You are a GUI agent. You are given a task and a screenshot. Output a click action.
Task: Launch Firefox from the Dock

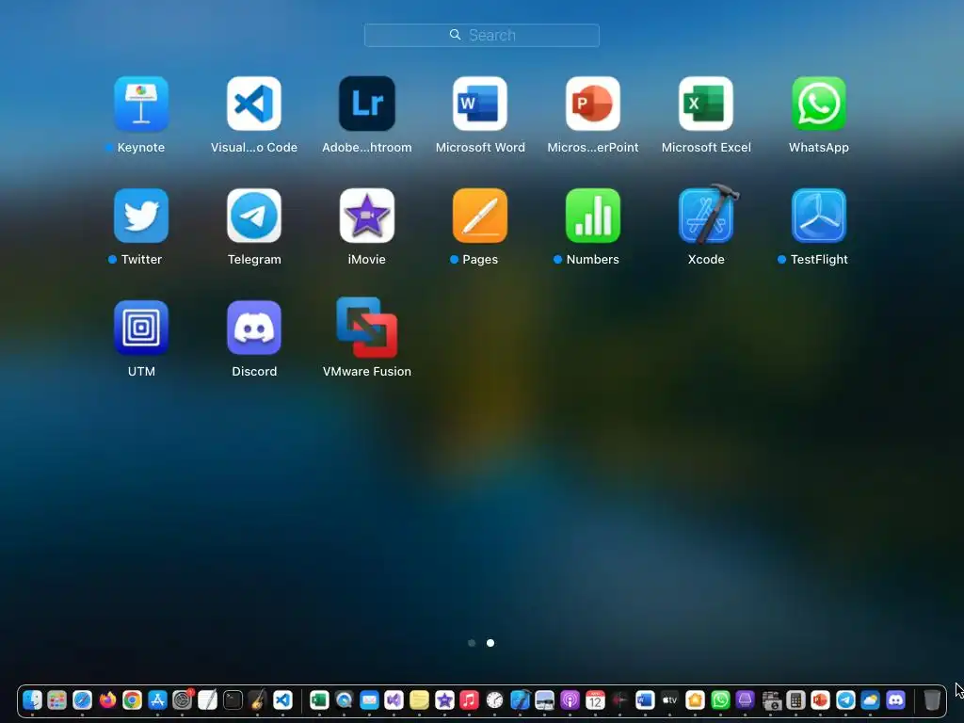coord(107,699)
